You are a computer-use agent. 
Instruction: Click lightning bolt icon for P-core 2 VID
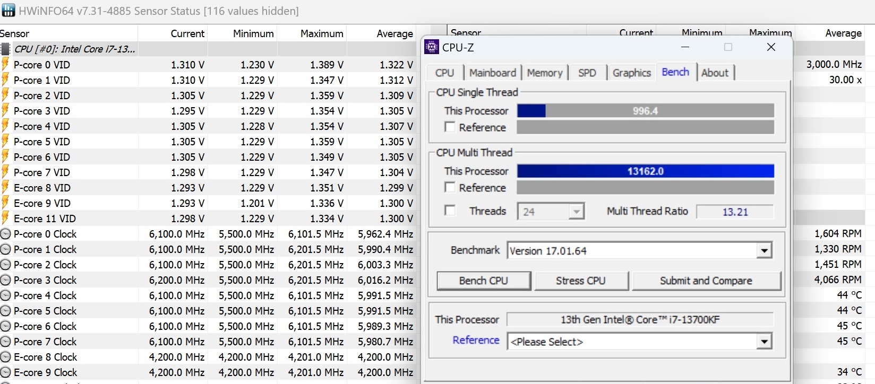tap(5, 95)
